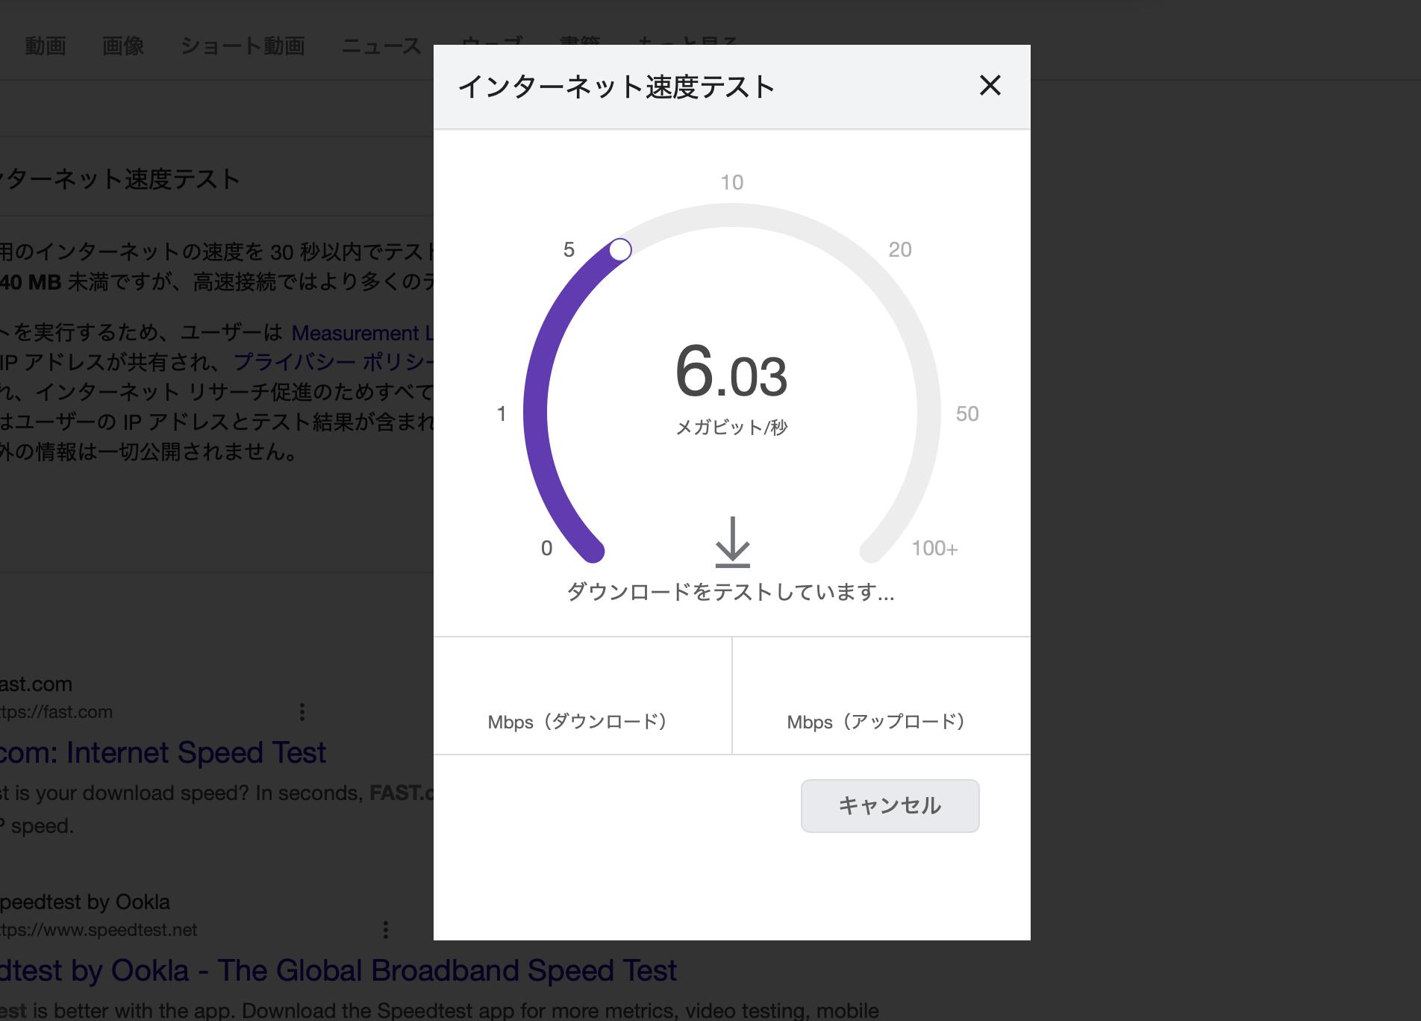Click the gauge label 1
The image size is (1421, 1021).
(x=502, y=414)
